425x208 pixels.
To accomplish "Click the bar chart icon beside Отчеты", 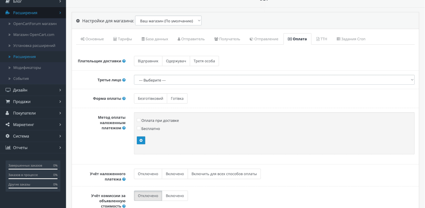I will [8, 148].
